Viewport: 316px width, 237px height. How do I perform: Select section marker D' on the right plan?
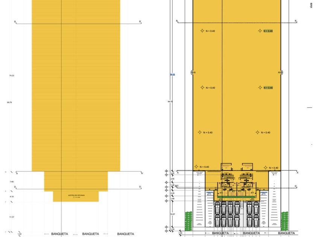point(296,186)
